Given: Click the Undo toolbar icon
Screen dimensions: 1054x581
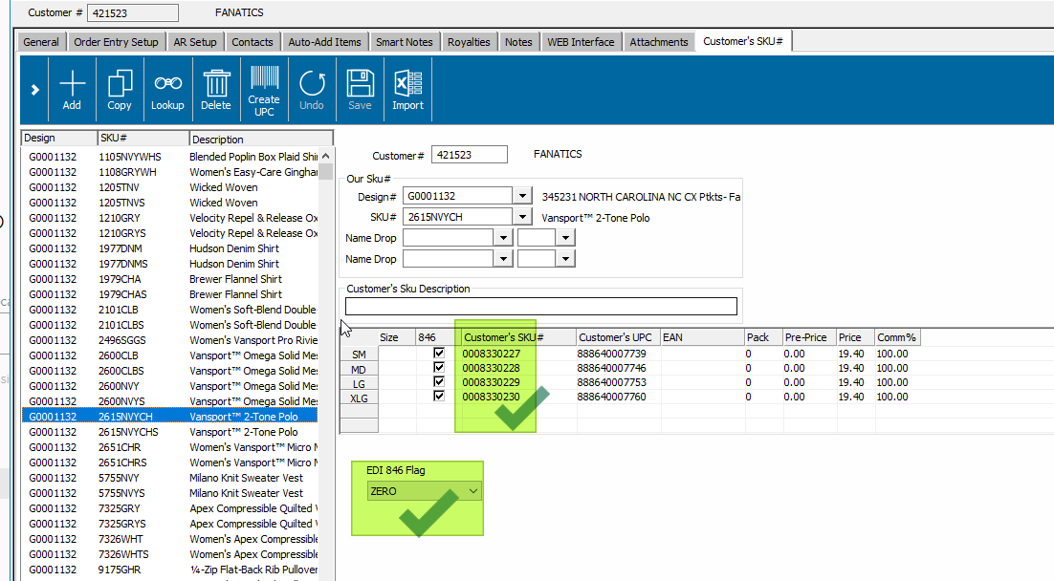Looking at the screenshot, I should [312, 89].
